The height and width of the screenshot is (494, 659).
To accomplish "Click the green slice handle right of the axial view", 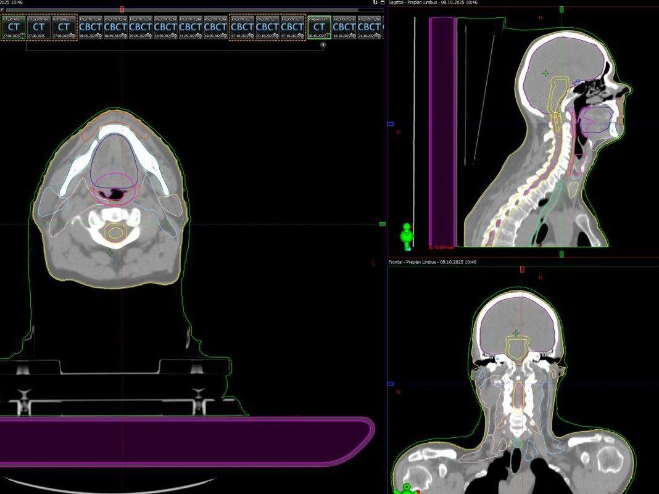I will tap(383, 224).
